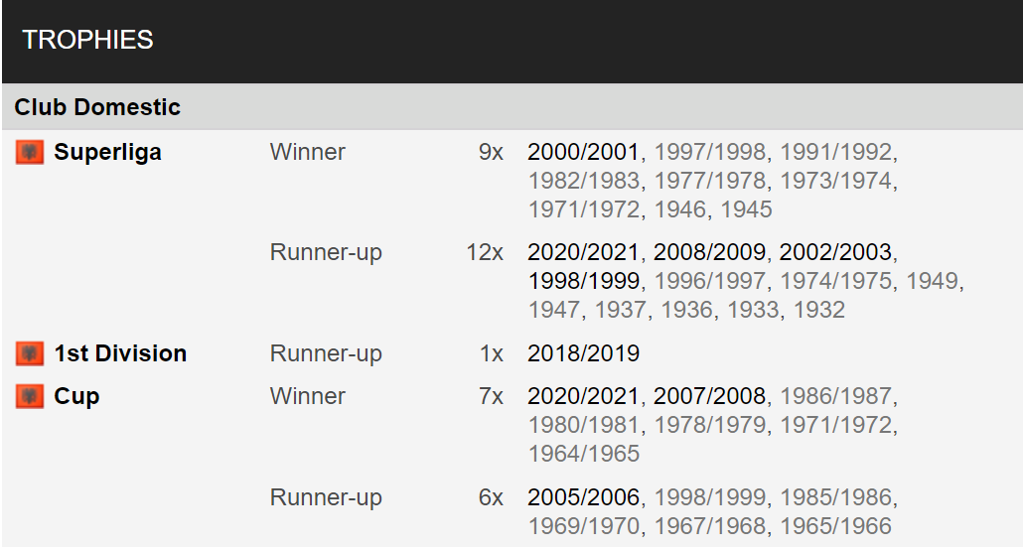This screenshot has width=1023, height=549.
Task: Click the 9x Superliga winner count
Action: pyautogui.click(x=491, y=152)
